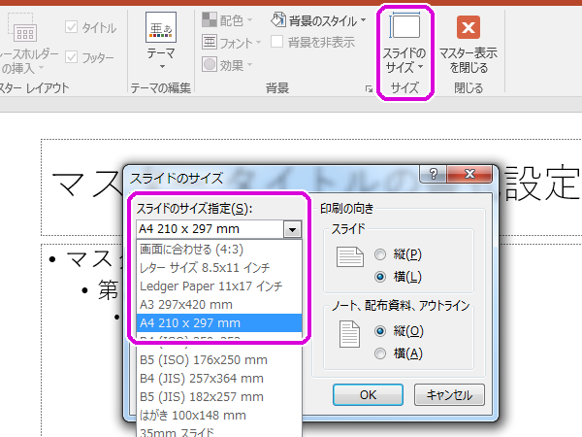Choose 横(A) for notes and handouts
Screen dimensions: 582x437
[379, 353]
